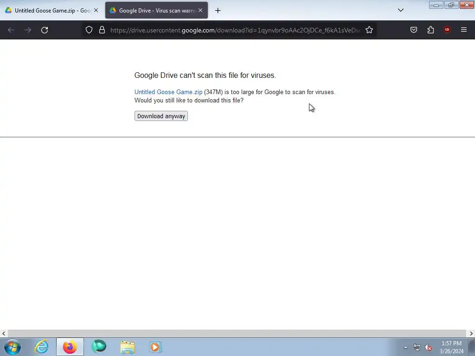Image resolution: width=475 pixels, height=356 pixels.
Task: View site security lock information
Action: coord(102,30)
